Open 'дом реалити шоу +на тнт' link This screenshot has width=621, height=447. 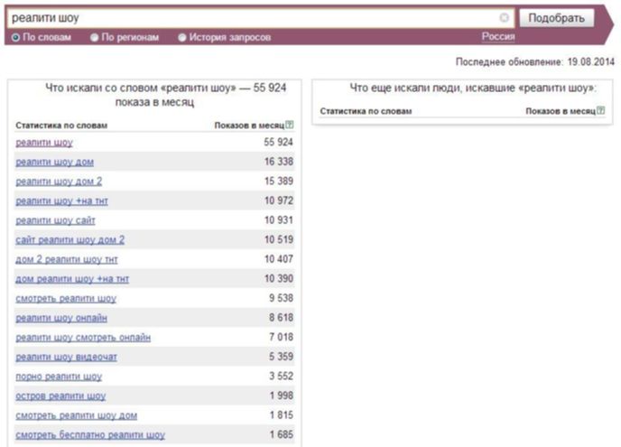(x=72, y=278)
